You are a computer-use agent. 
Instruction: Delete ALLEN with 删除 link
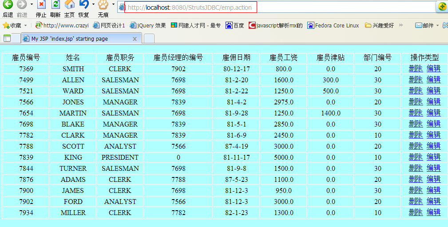(416, 80)
